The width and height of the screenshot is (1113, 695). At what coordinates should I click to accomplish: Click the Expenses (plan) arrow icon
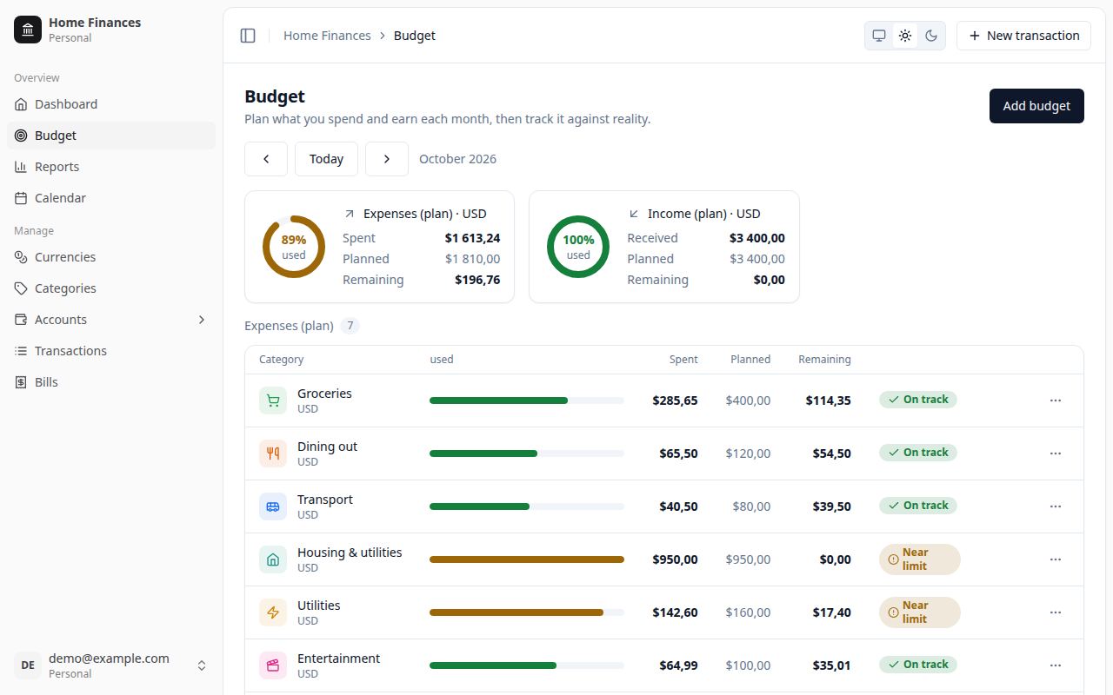pyautogui.click(x=350, y=214)
